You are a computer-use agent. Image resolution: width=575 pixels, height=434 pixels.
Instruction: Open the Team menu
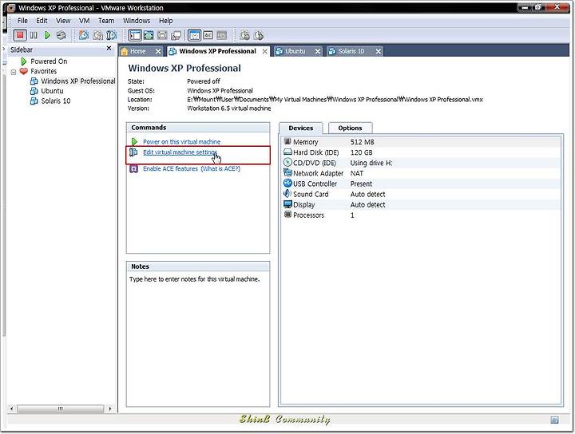[106, 21]
